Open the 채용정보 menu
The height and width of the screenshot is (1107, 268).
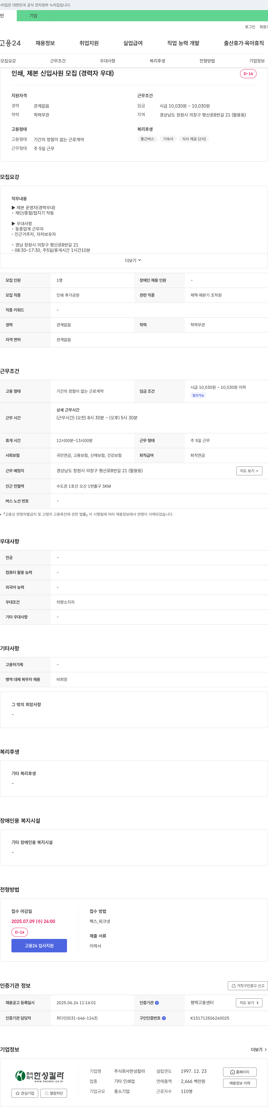45,43
